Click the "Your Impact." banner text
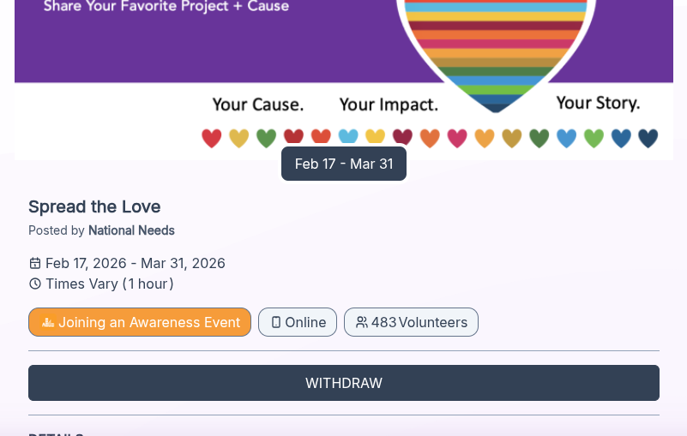The width and height of the screenshot is (687, 436). click(x=389, y=105)
